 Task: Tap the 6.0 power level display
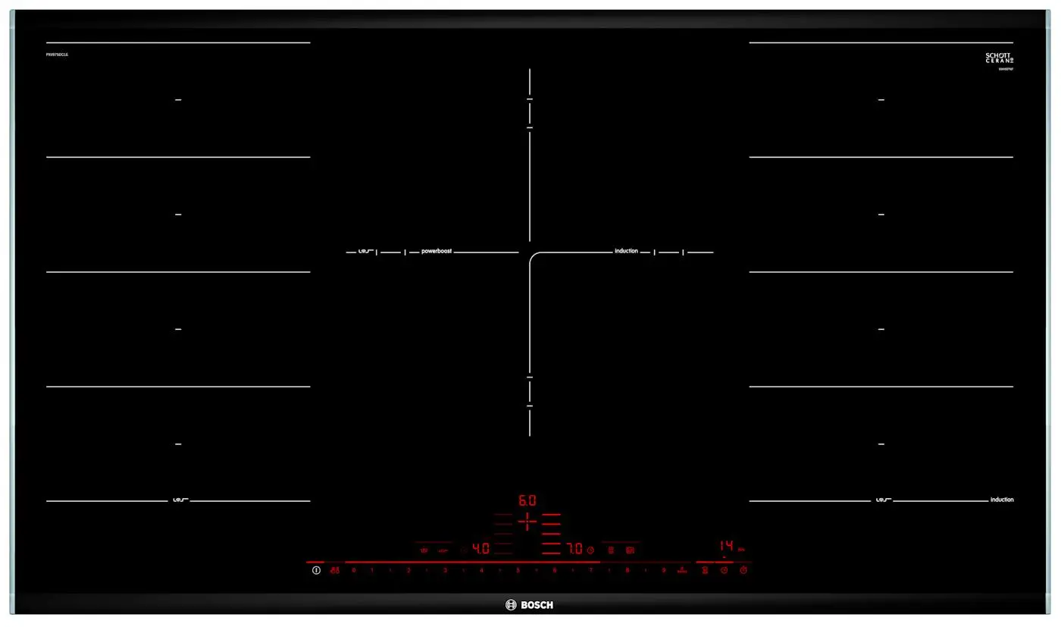[x=527, y=500]
